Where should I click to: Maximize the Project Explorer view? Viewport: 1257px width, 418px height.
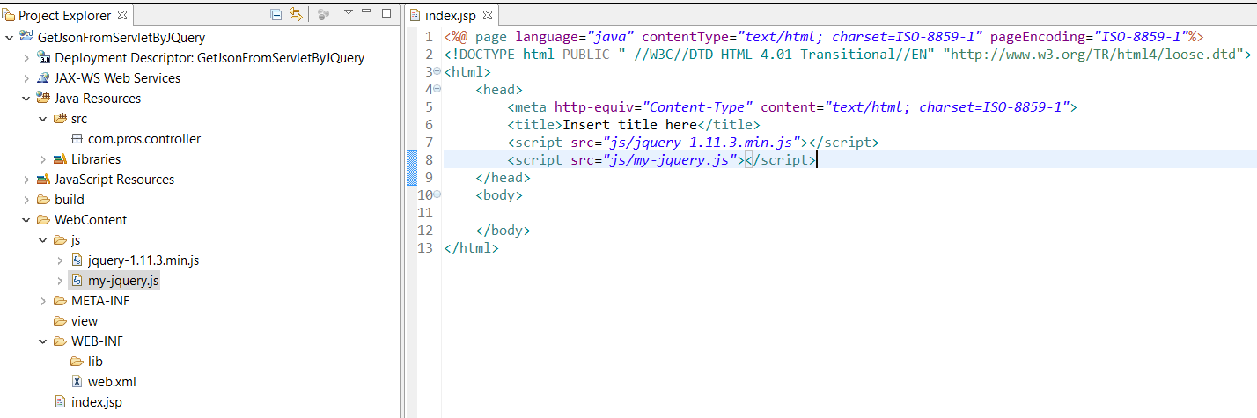(x=386, y=13)
